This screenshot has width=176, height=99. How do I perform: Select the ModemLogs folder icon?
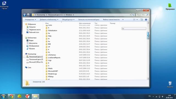click(x=46, y=74)
